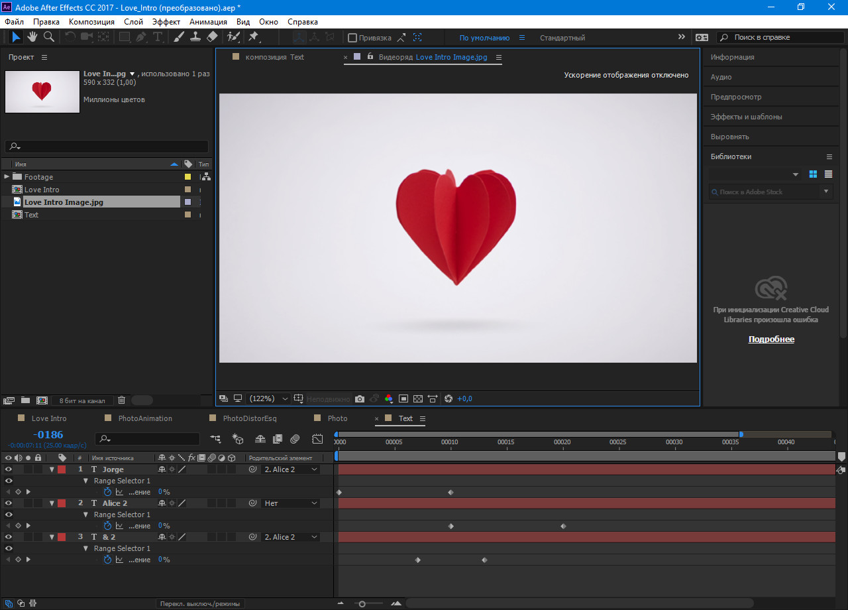Click the interpret footage icon in Project panel
Image resolution: width=848 pixels, height=610 pixels.
pyautogui.click(x=9, y=400)
